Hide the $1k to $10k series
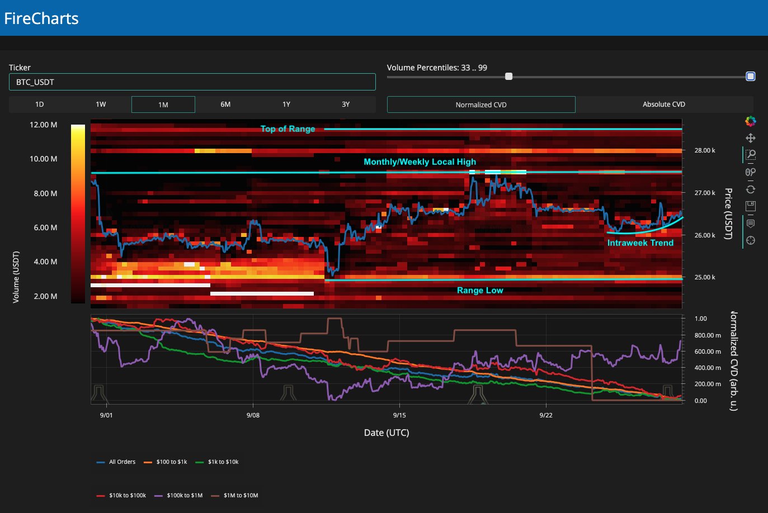The height and width of the screenshot is (513, 768). click(217, 462)
